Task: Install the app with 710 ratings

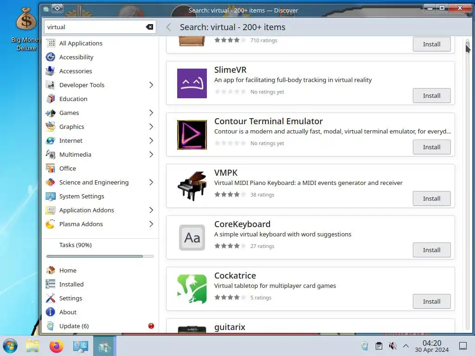Action: [x=431, y=44]
